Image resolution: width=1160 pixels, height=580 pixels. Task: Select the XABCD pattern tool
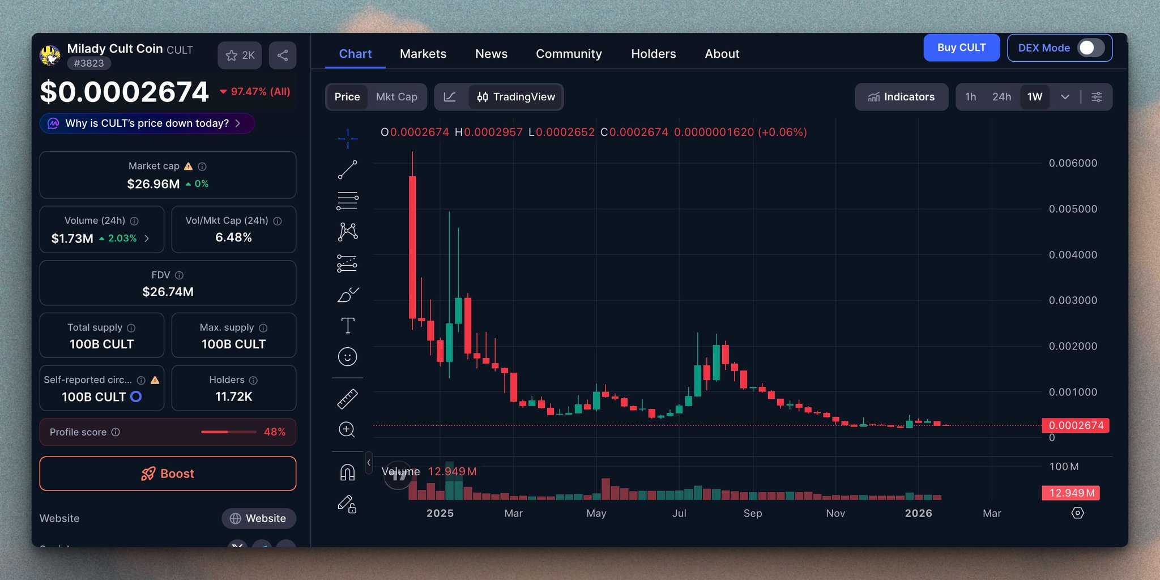(347, 232)
